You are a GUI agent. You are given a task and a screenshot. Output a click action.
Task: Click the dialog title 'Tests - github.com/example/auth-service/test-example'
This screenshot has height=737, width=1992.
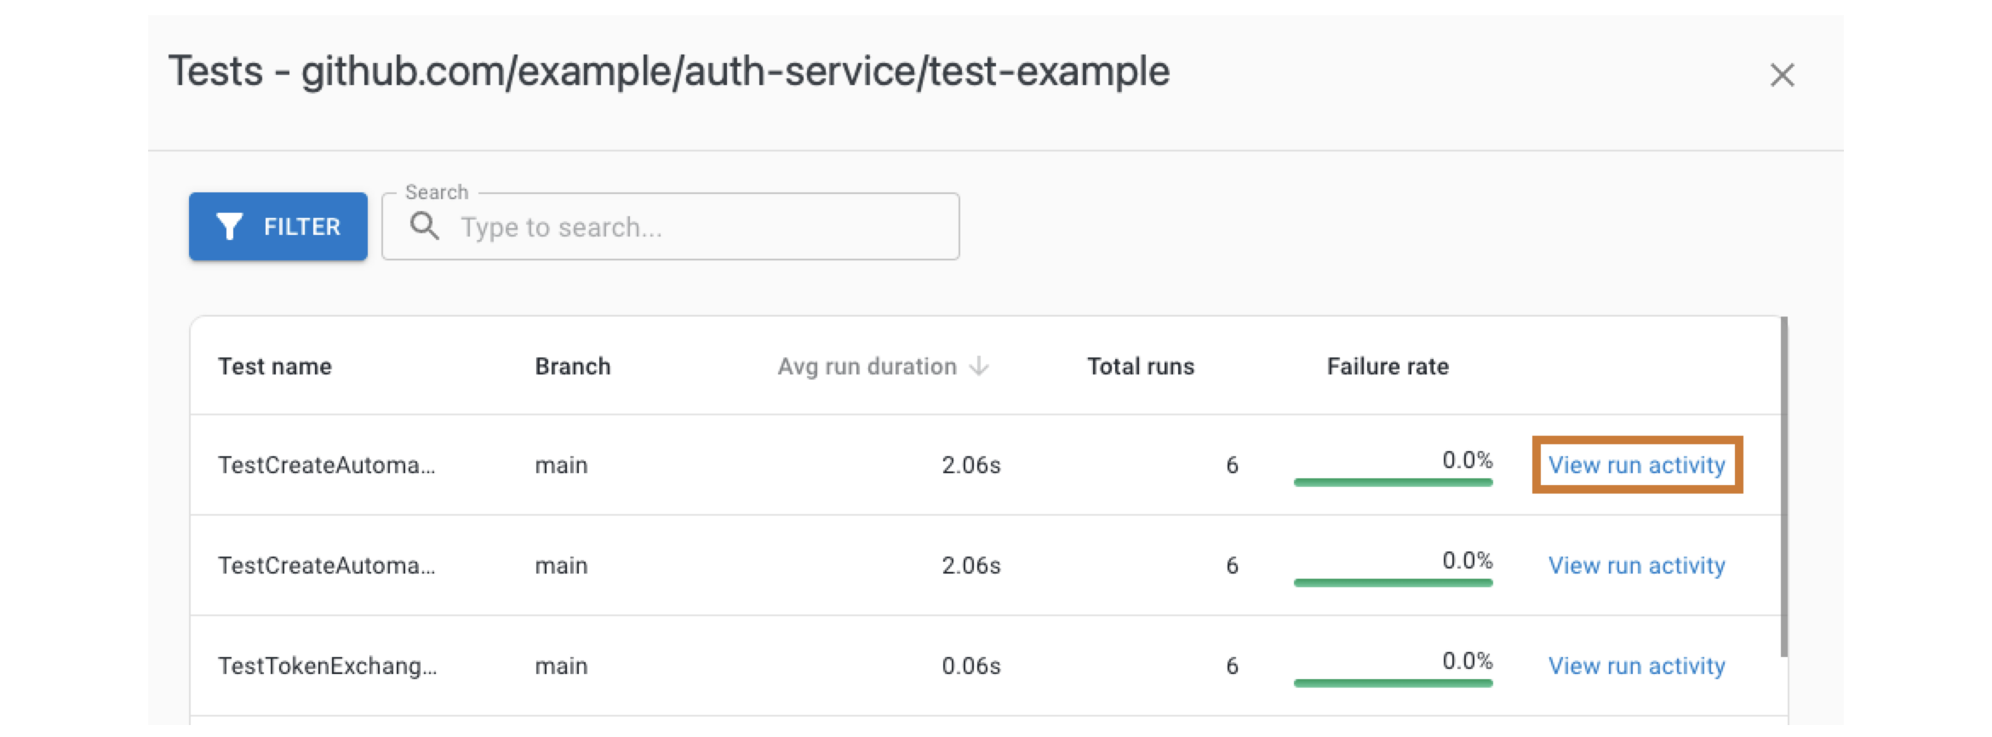click(x=669, y=71)
